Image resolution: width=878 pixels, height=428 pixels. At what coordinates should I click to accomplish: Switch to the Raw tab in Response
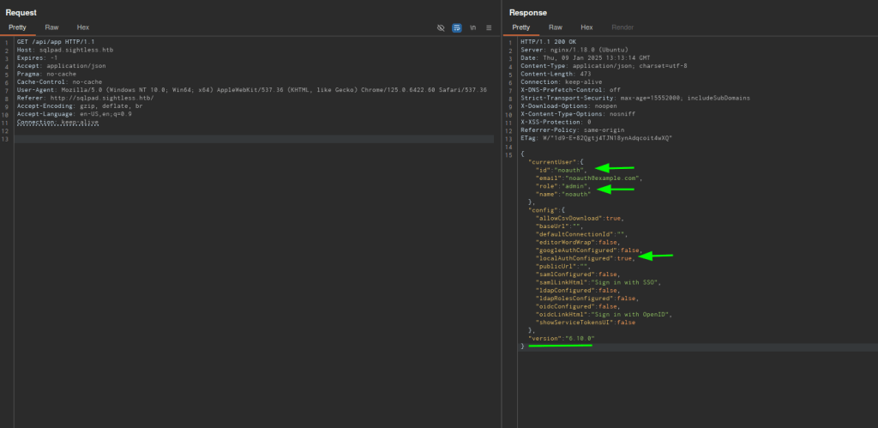tap(556, 27)
